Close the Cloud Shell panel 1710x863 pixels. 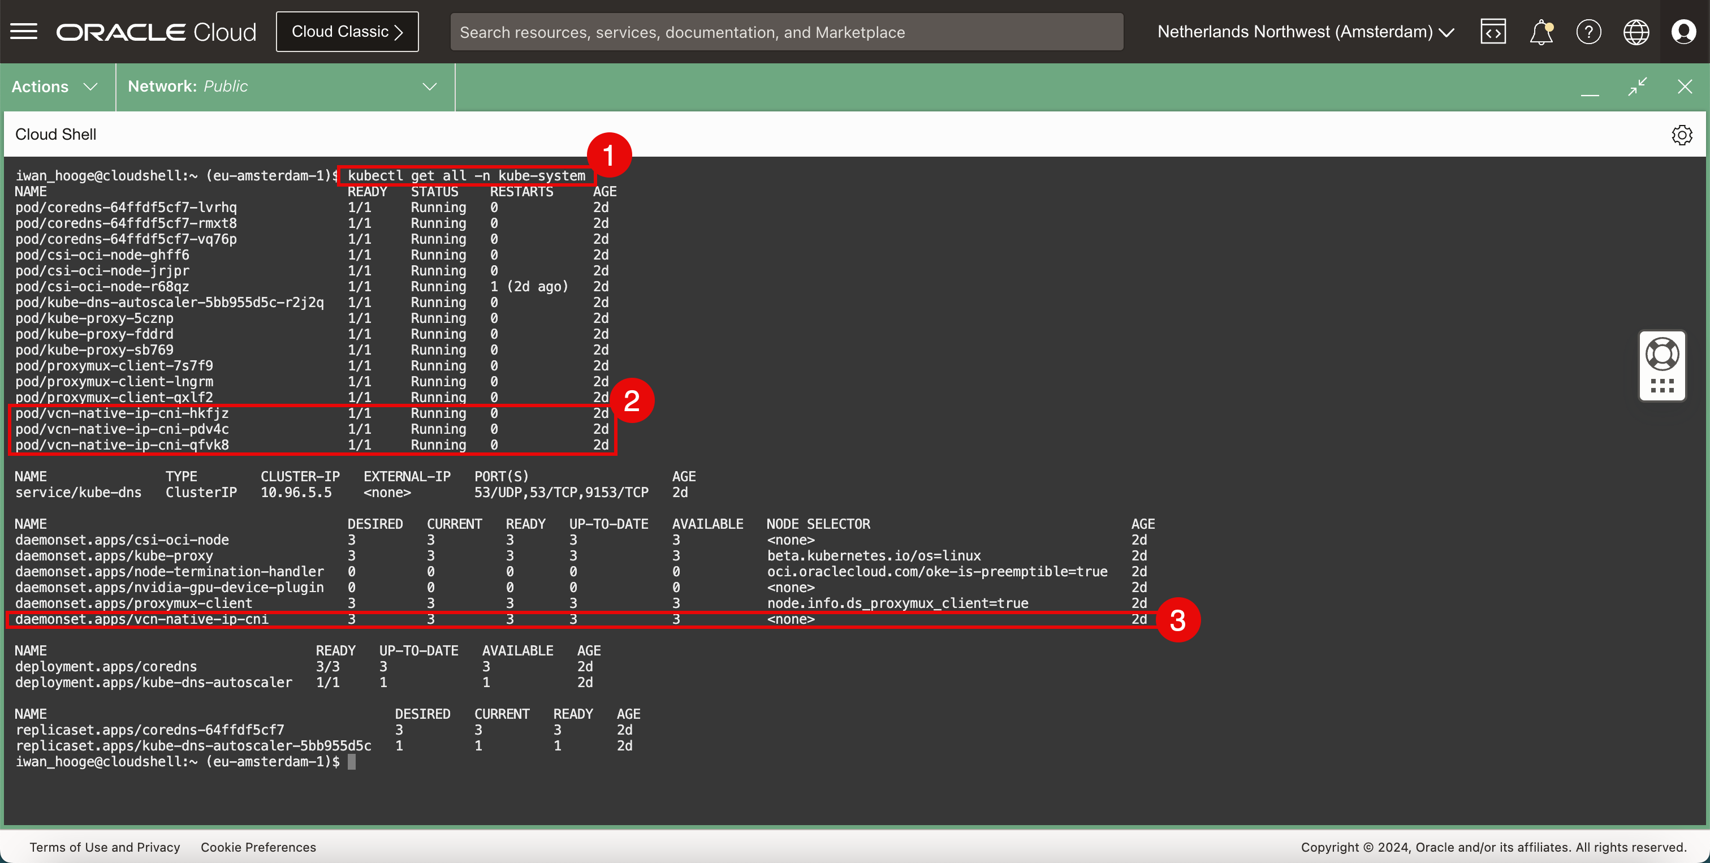pyautogui.click(x=1685, y=87)
